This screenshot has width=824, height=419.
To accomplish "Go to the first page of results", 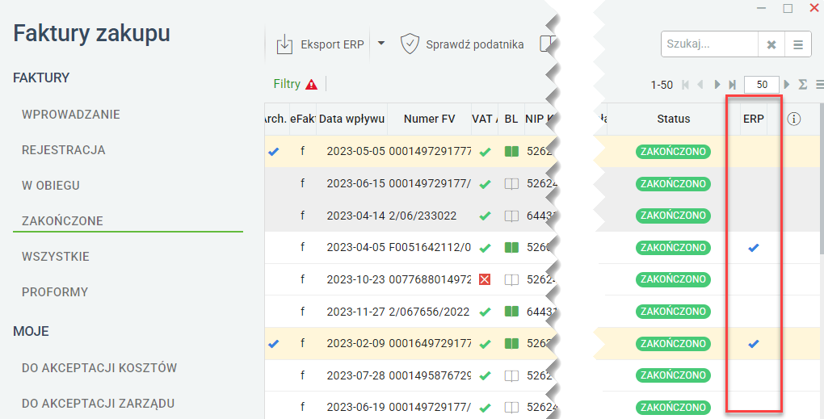I will [x=685, y=85].
